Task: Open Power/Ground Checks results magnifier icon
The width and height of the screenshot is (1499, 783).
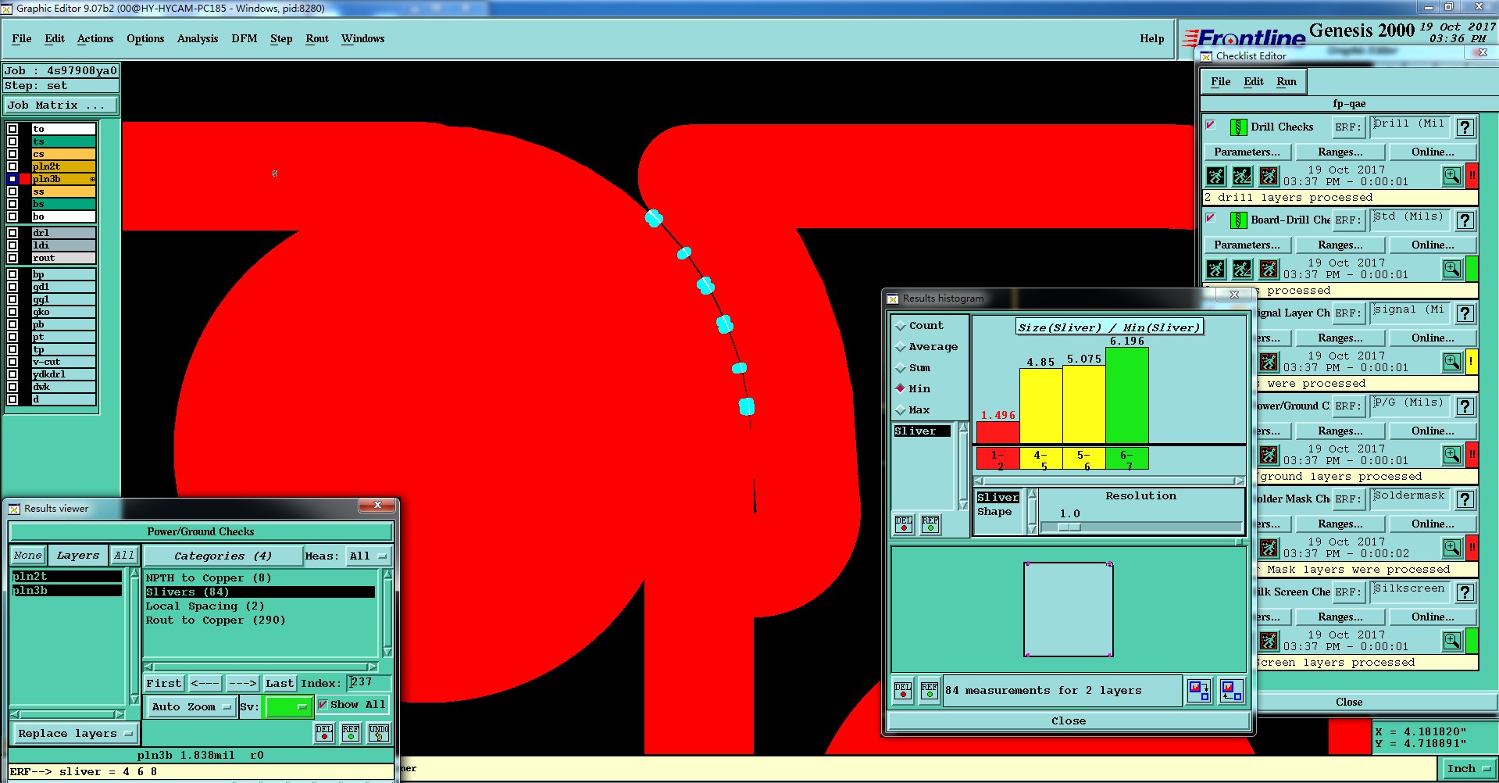Action: 1451,455
